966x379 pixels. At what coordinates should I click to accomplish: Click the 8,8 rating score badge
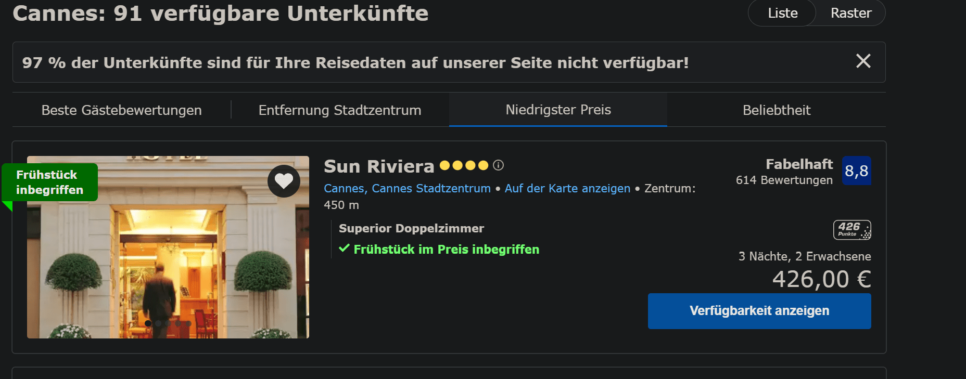tap(856, 171)
